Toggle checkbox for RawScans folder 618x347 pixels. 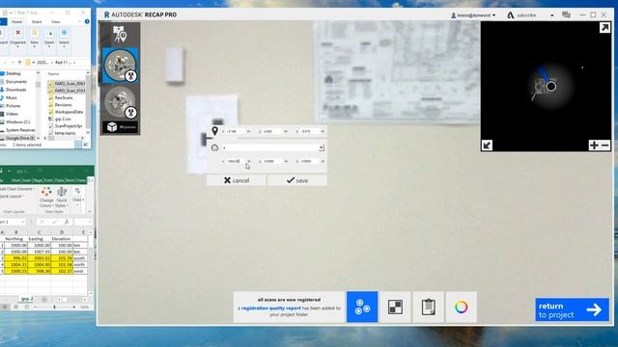pos(50,97)
